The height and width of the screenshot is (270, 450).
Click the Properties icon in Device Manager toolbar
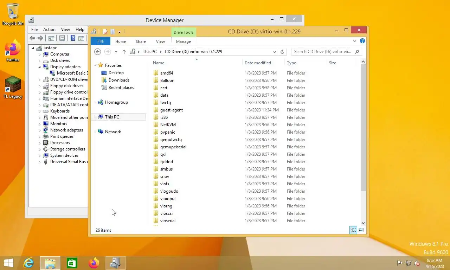click(62, 38)
